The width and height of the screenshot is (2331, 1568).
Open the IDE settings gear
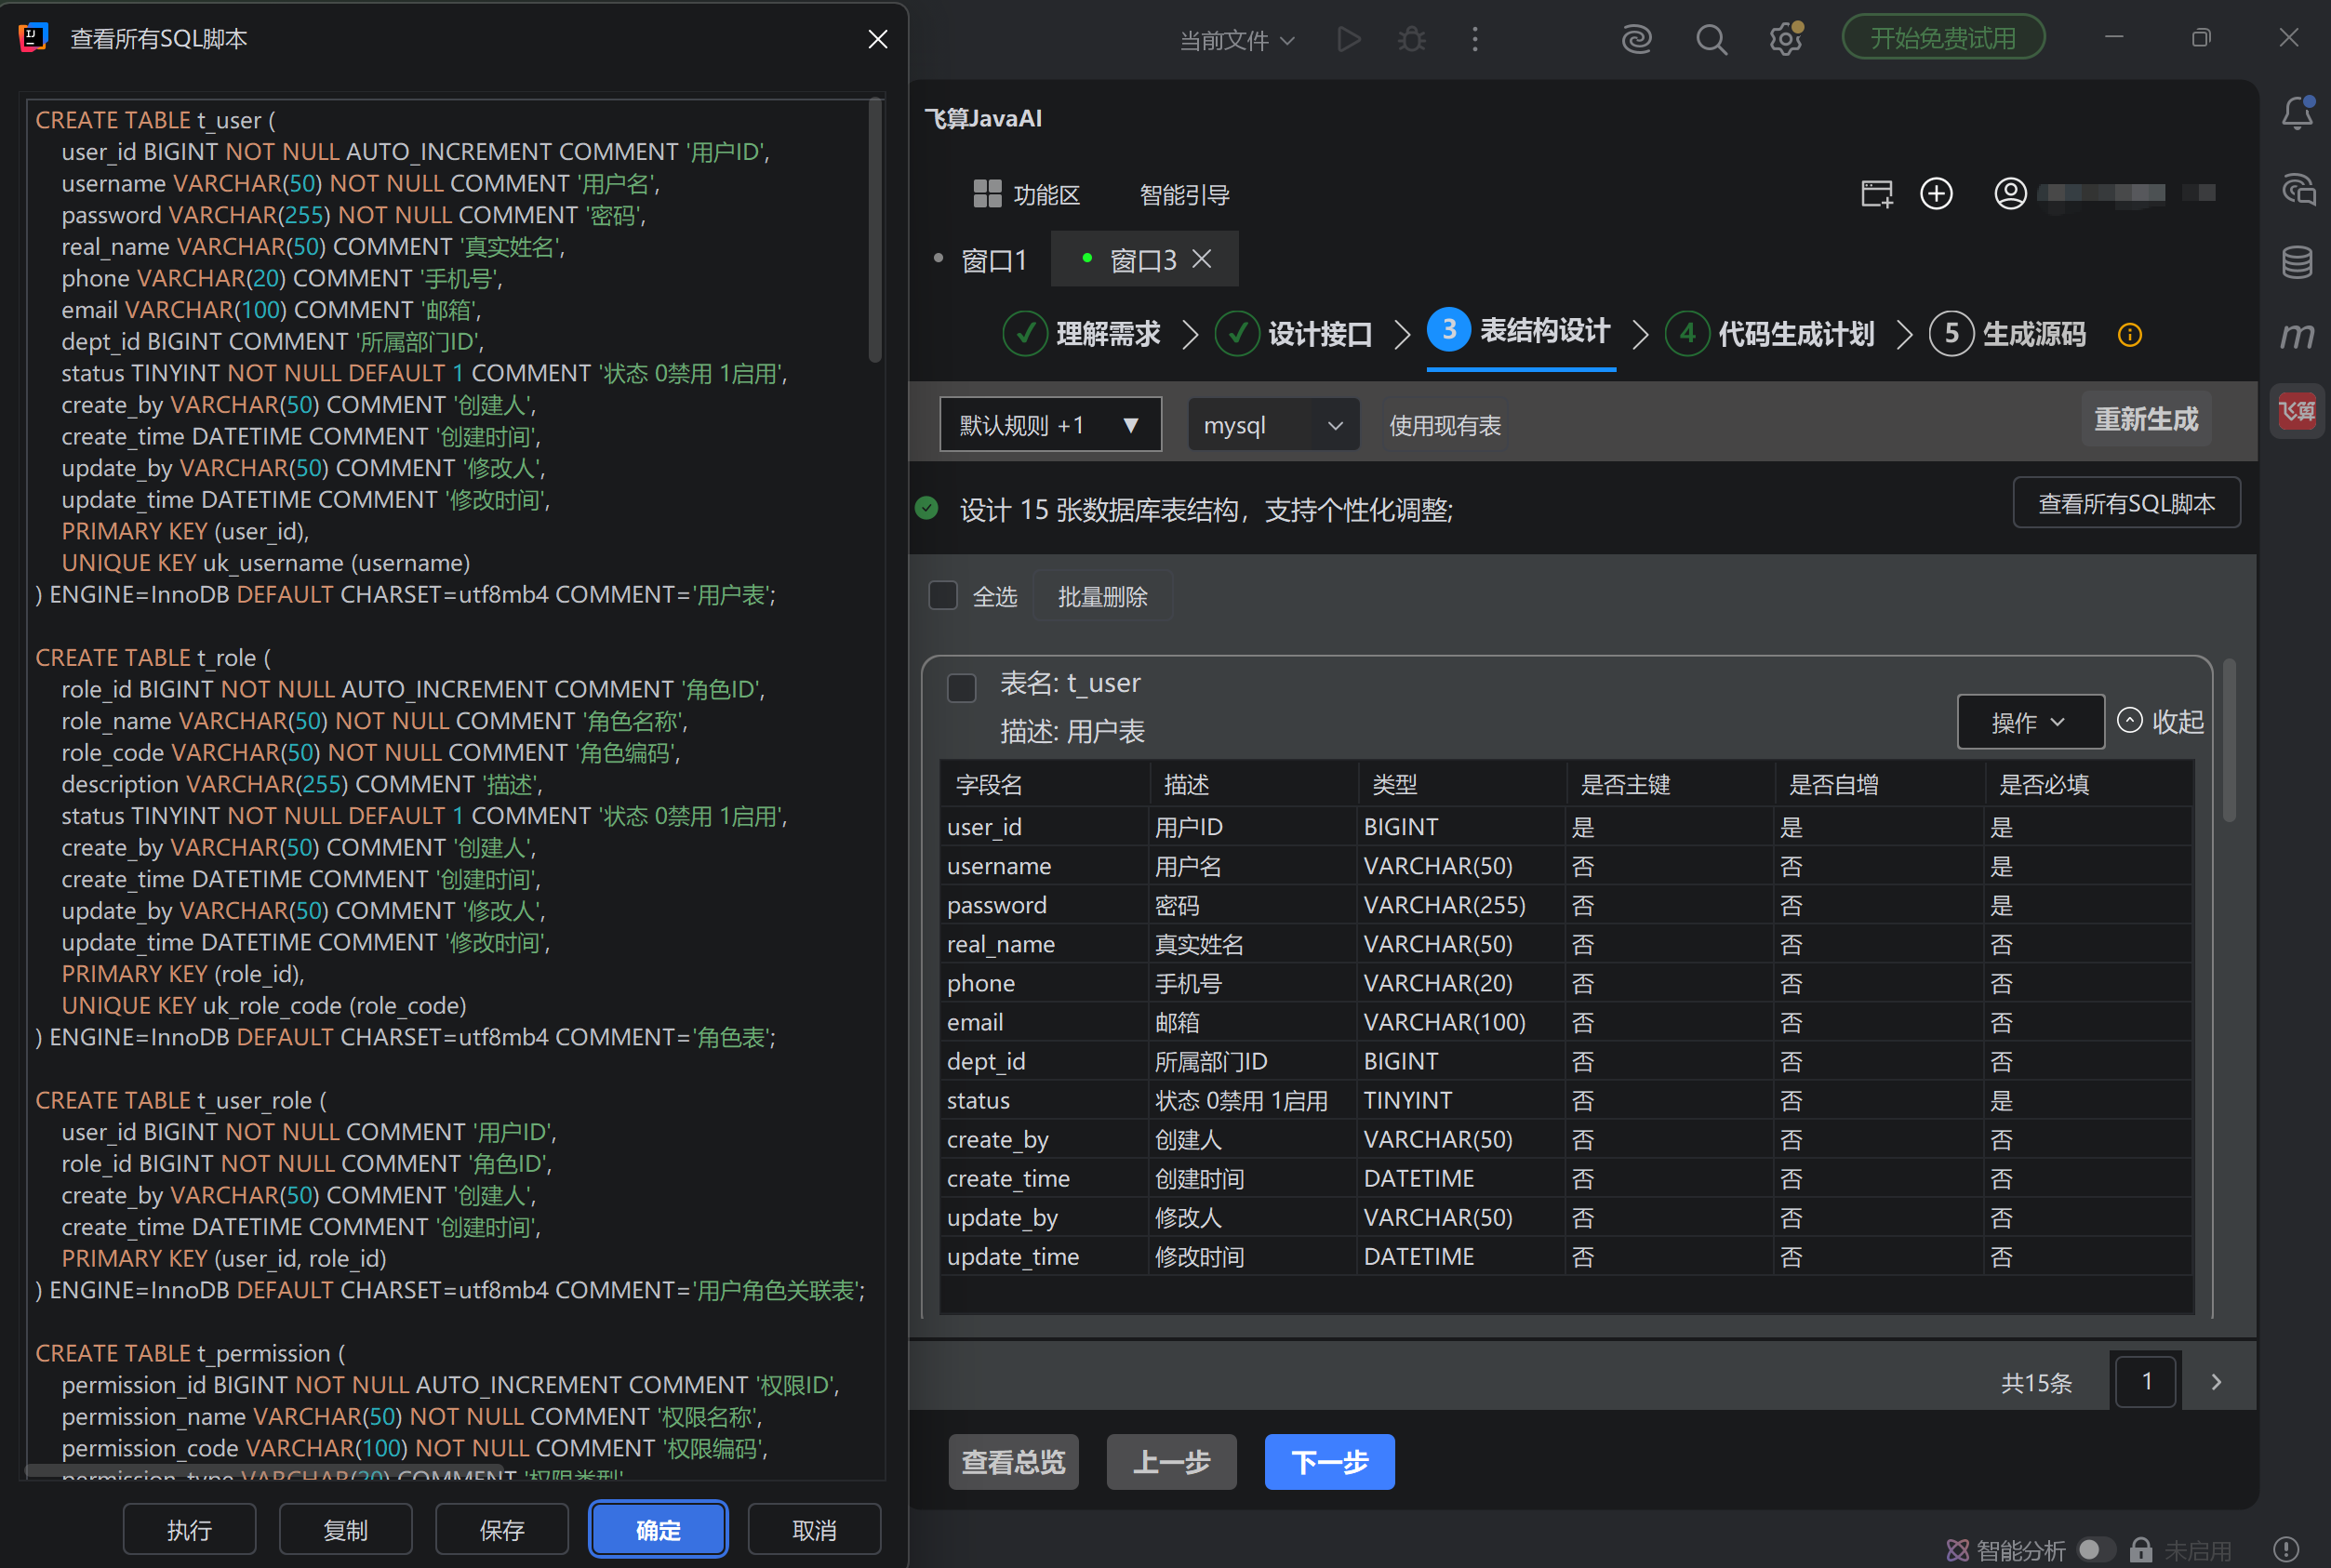click(1786, 39)
